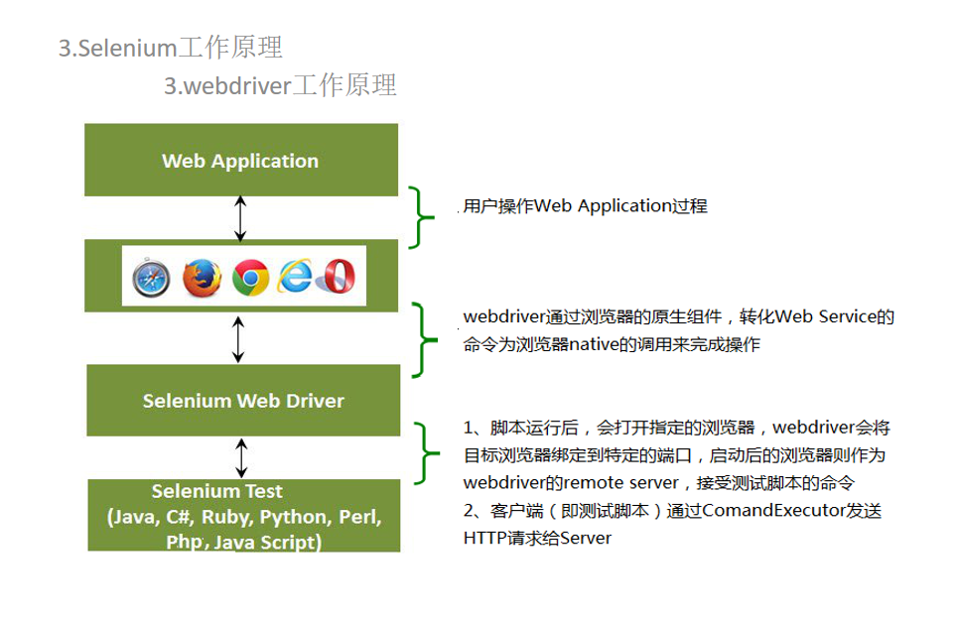Select the top curly bracket beside the diagram
957x620 pixels.
click(x=421, y=214)
